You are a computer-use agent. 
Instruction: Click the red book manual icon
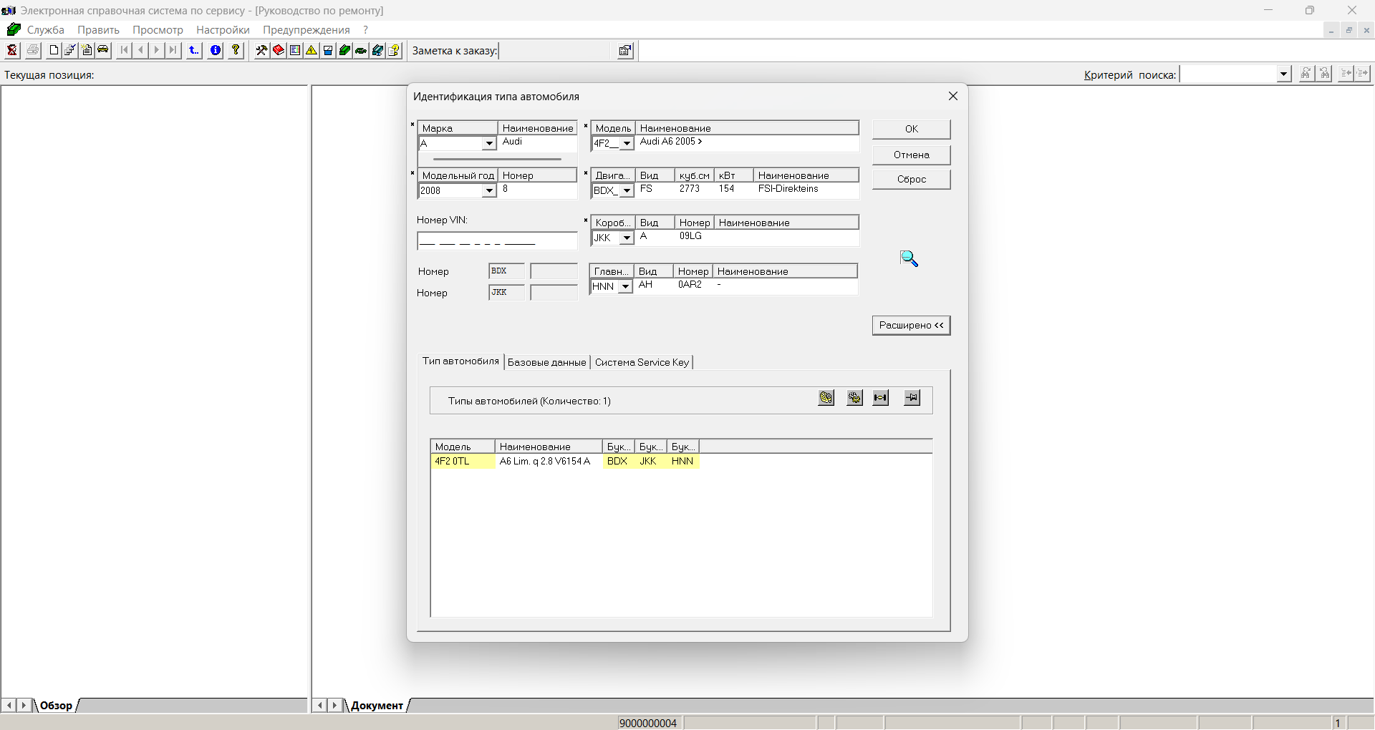[278, 50]
